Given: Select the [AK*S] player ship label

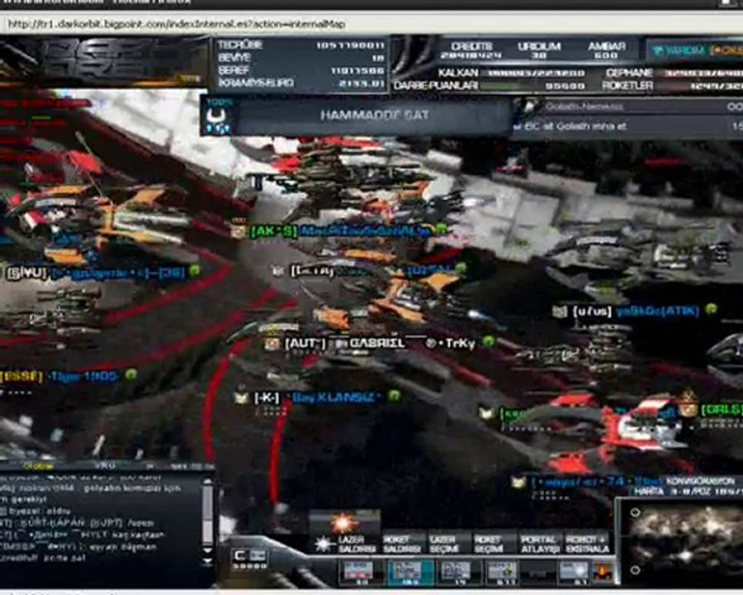Looking at the screenshot, I should point(341,231).
